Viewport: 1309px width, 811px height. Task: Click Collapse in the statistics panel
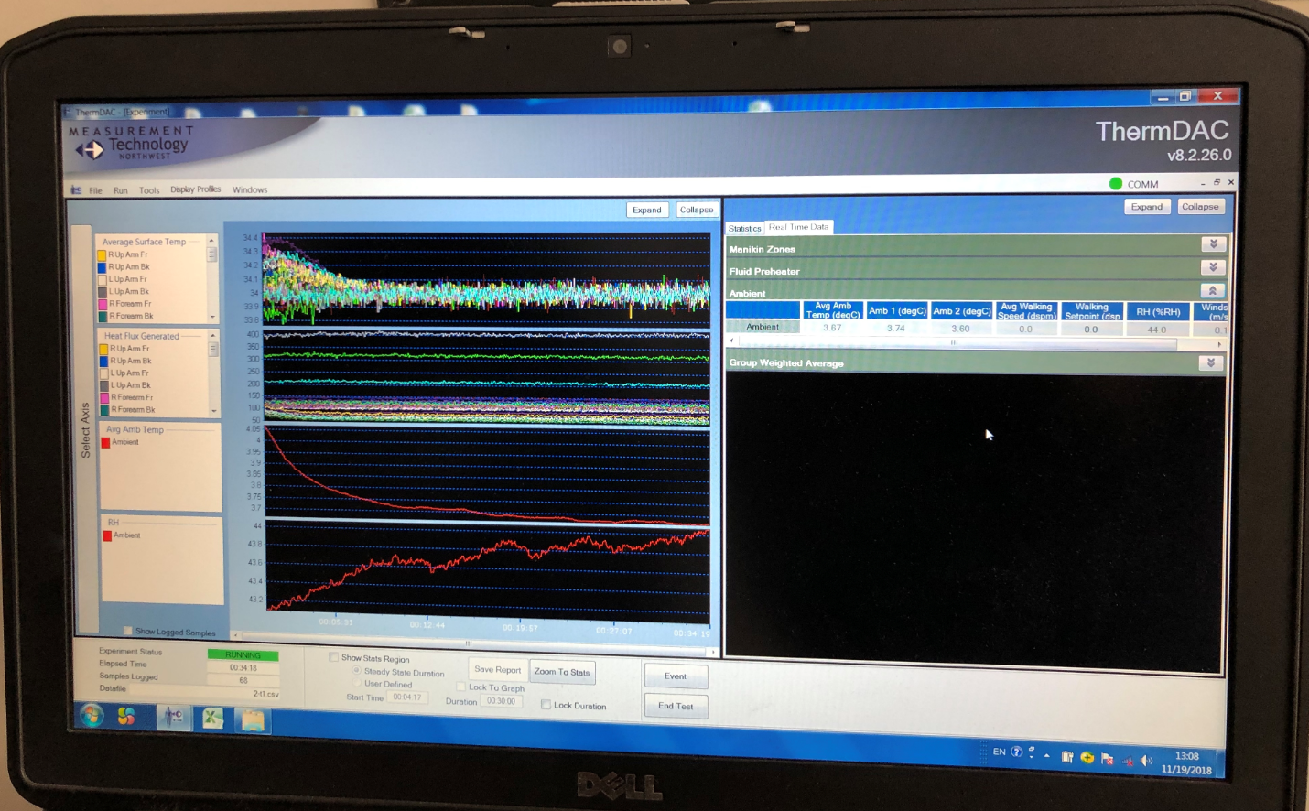[1200, 207]
